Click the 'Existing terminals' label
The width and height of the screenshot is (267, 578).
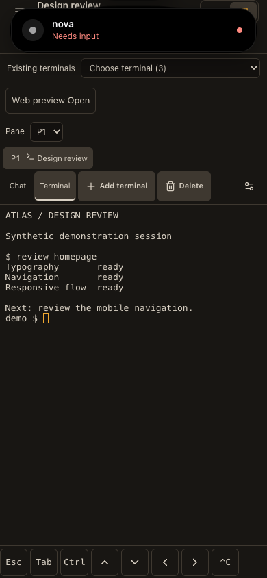41,68
